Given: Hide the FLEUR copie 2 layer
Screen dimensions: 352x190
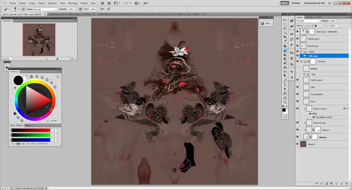Looking at the screenshot, I should [x=297, y=39].
